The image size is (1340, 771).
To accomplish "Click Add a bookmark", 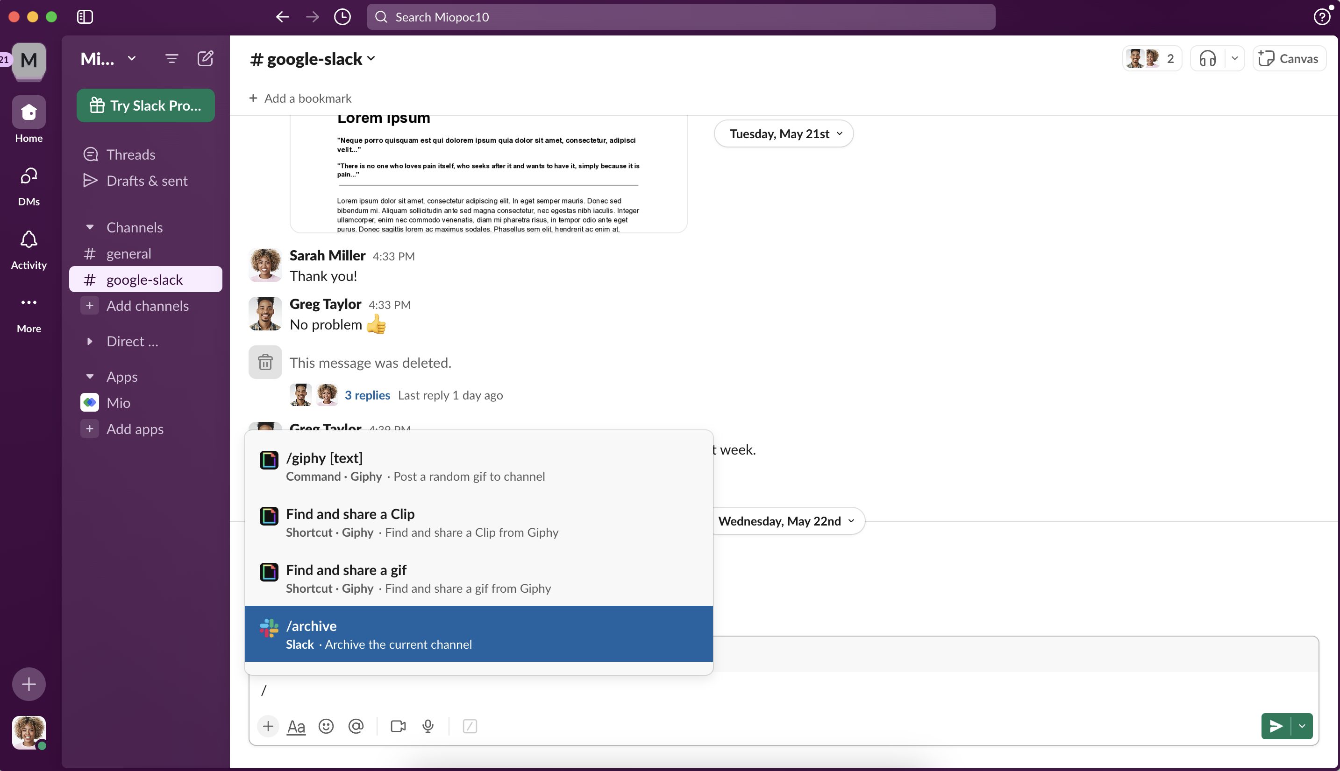I will click(x=300, y=98).
